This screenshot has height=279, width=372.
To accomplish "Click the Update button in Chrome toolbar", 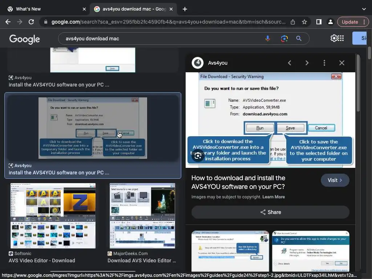I will pos(350,22).
